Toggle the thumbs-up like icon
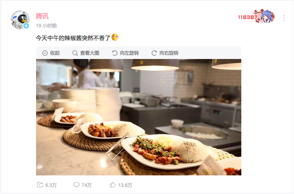294x194 pixels. point(113,185)
